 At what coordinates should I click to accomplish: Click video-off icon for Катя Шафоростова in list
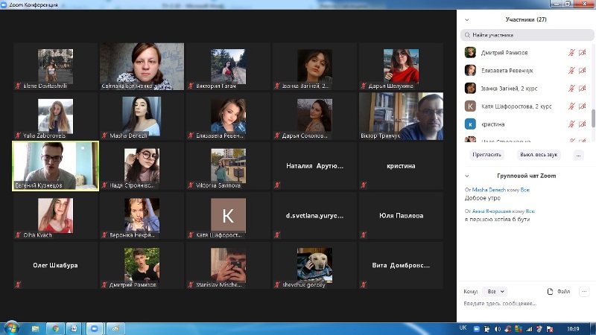[x=583, y=106]
